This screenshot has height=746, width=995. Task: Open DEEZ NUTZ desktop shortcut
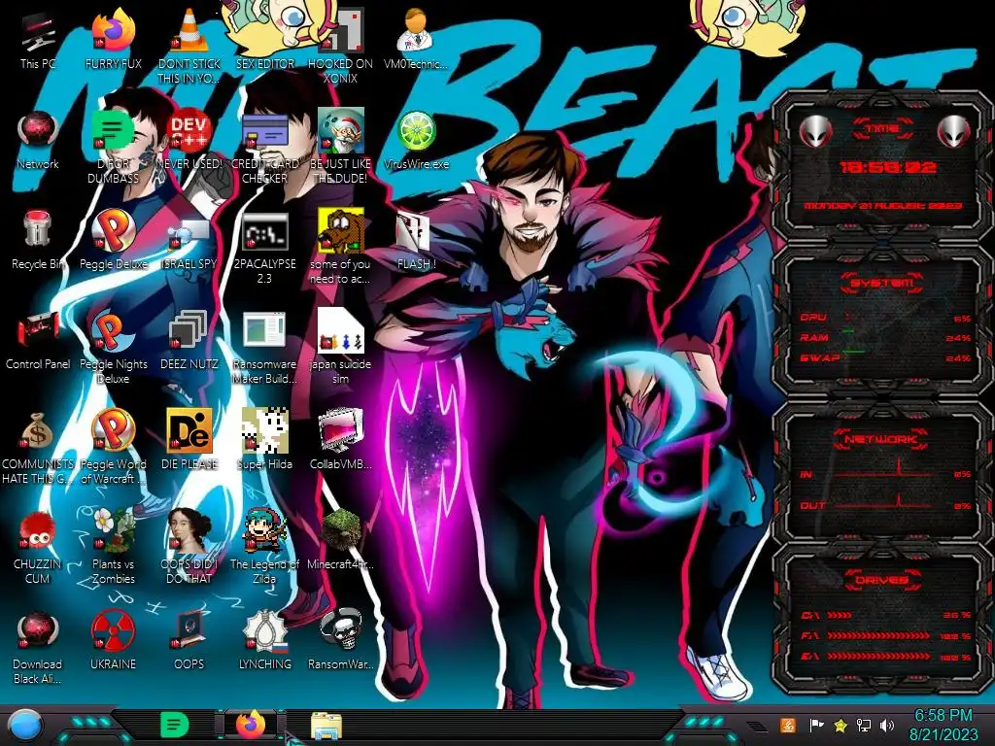pos(189,340)
